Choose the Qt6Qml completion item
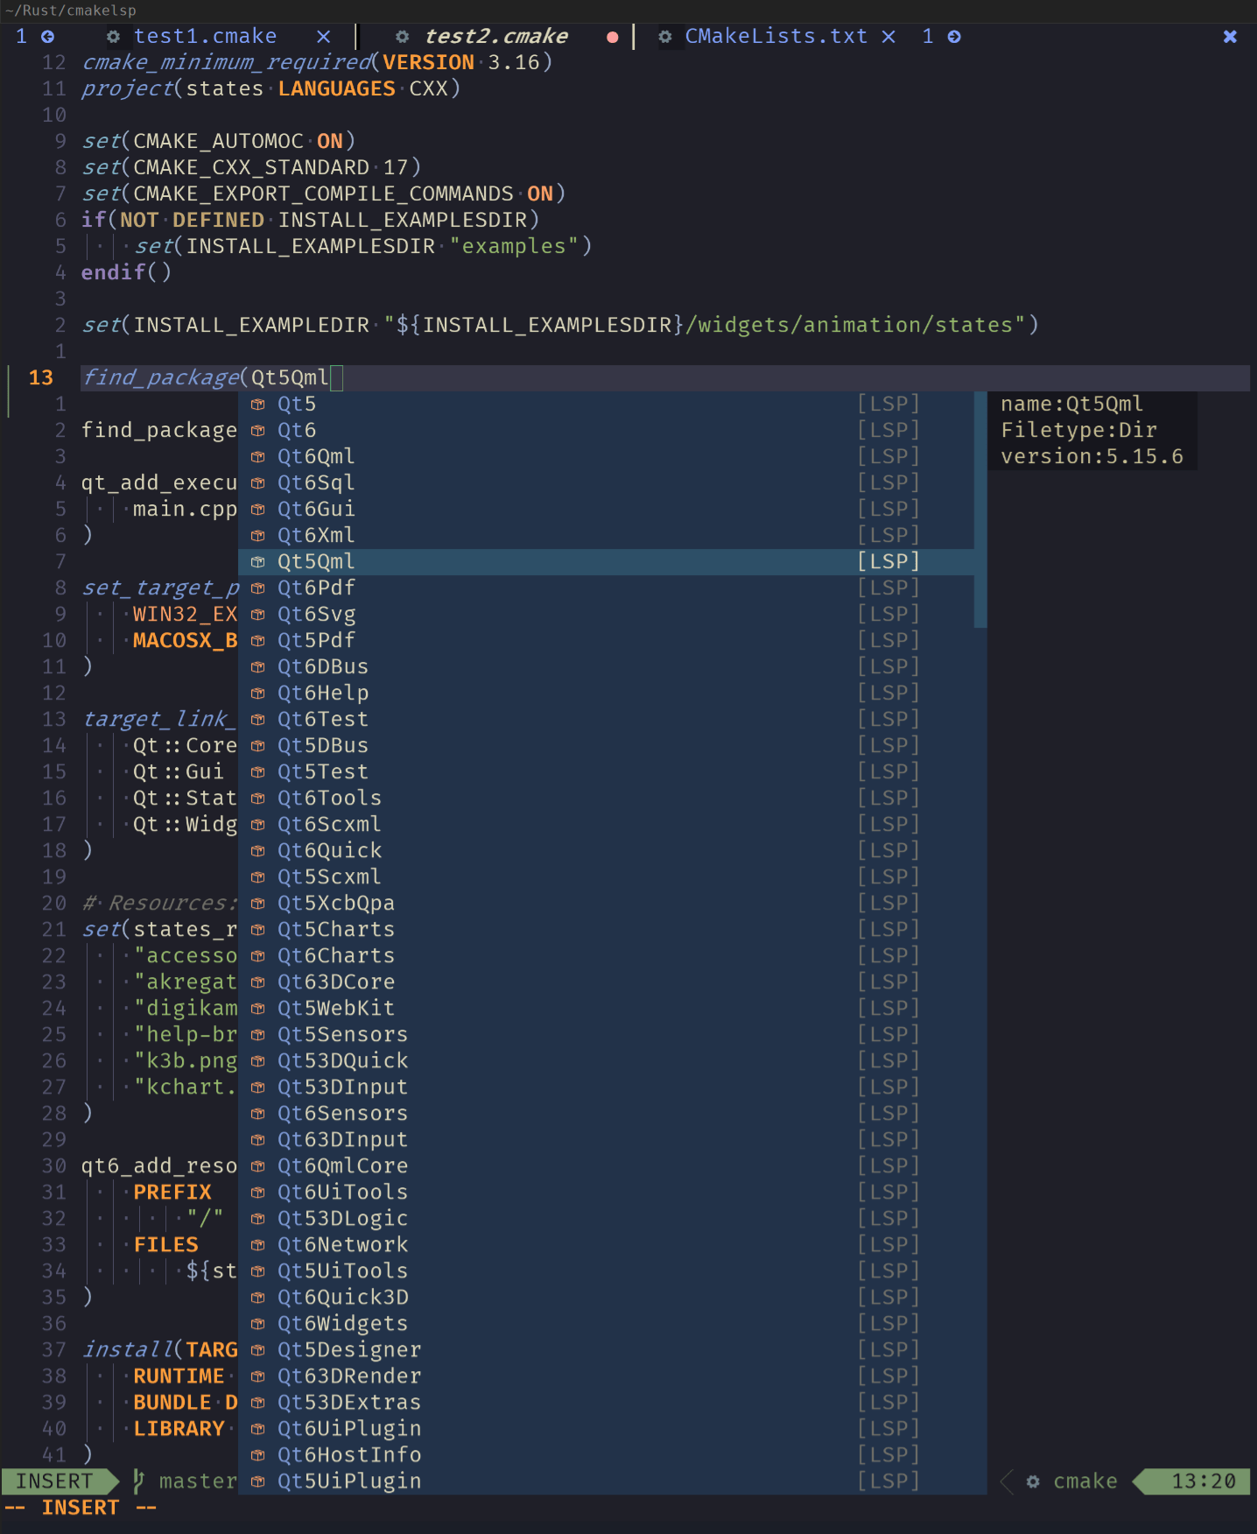Screen dimensions: 1257x1534 (606, 456)
